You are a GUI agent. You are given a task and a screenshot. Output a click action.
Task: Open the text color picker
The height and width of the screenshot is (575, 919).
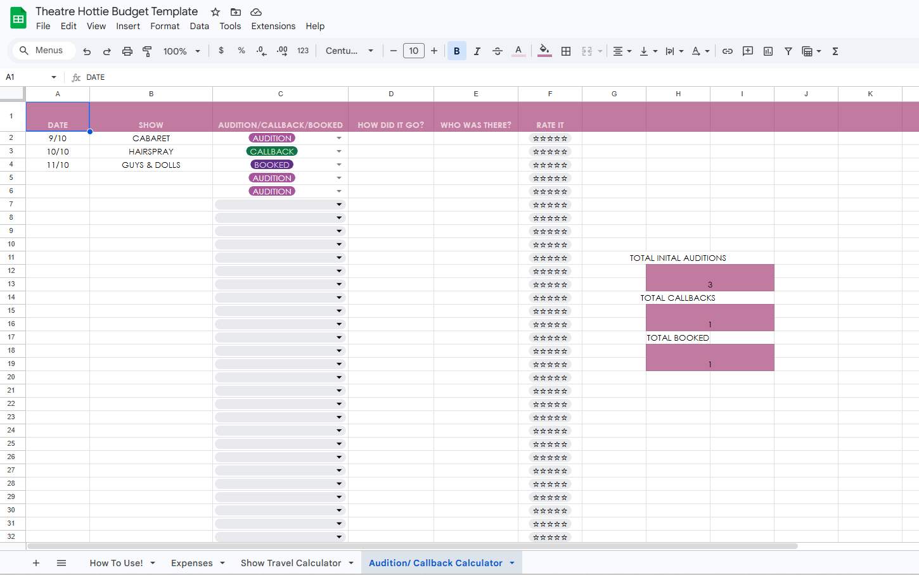518,51
